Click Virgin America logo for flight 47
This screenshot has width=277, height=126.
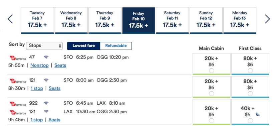[x=18, y=58]
